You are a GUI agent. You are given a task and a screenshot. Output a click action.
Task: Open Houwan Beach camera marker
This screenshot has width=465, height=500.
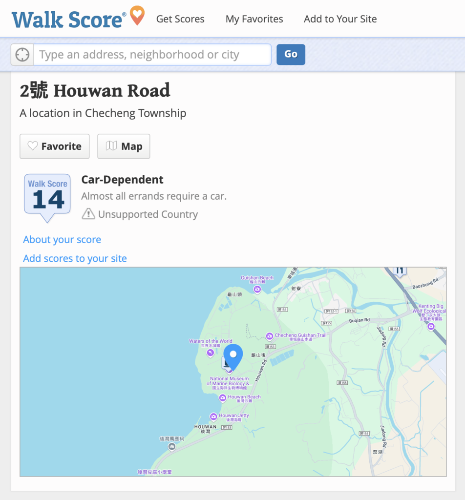pos(223,398)
